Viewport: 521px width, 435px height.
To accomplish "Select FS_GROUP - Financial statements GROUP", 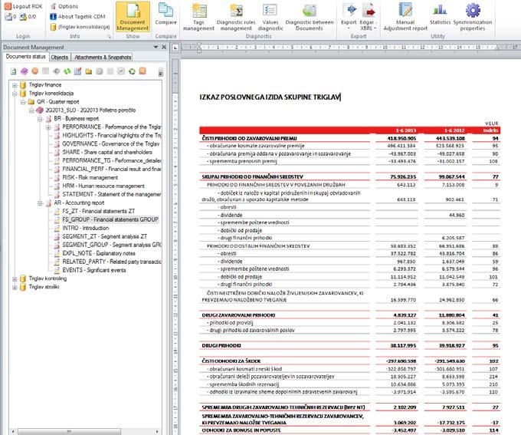I will [x=110, y=219].
